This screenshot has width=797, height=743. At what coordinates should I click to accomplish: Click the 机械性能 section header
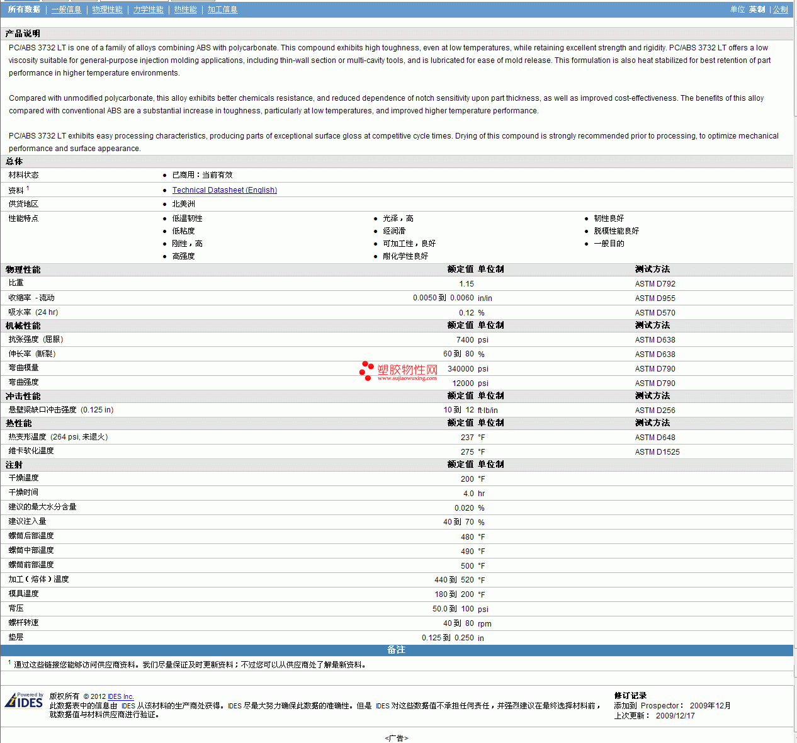point(23,326)
